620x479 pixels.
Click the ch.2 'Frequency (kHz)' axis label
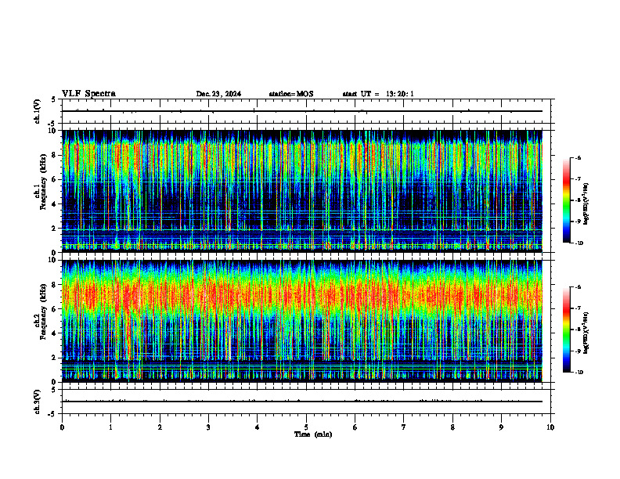[x=44, y=312]
